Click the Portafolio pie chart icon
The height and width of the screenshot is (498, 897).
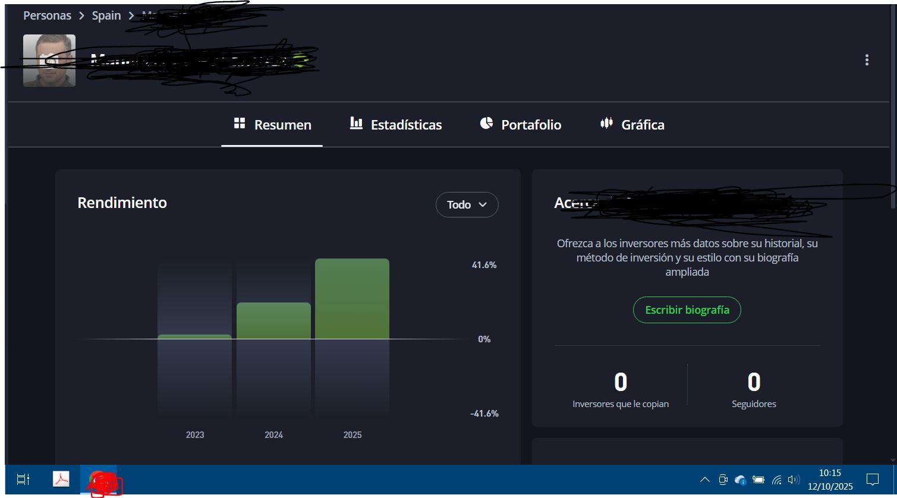click(x=486, y=123)
